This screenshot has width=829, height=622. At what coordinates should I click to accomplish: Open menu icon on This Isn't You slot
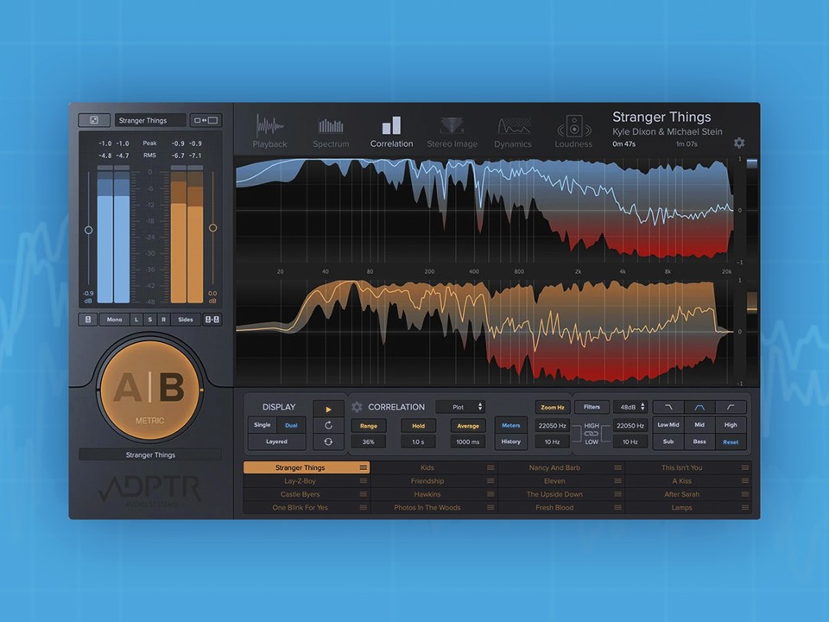[745, 467]
